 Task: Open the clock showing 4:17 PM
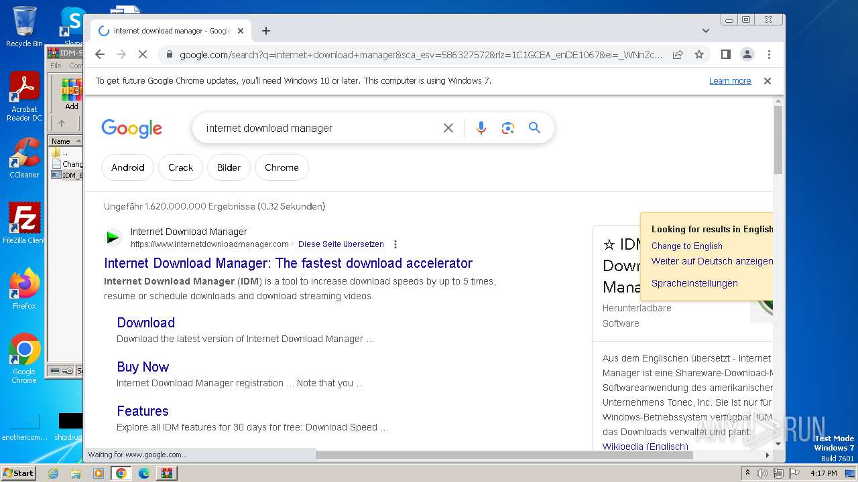click(x=823, y=473)
